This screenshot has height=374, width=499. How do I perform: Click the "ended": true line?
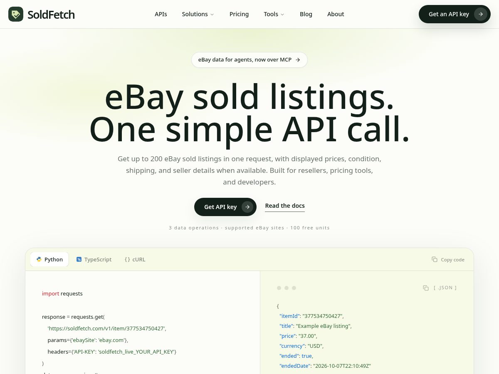tap(296, 356)
